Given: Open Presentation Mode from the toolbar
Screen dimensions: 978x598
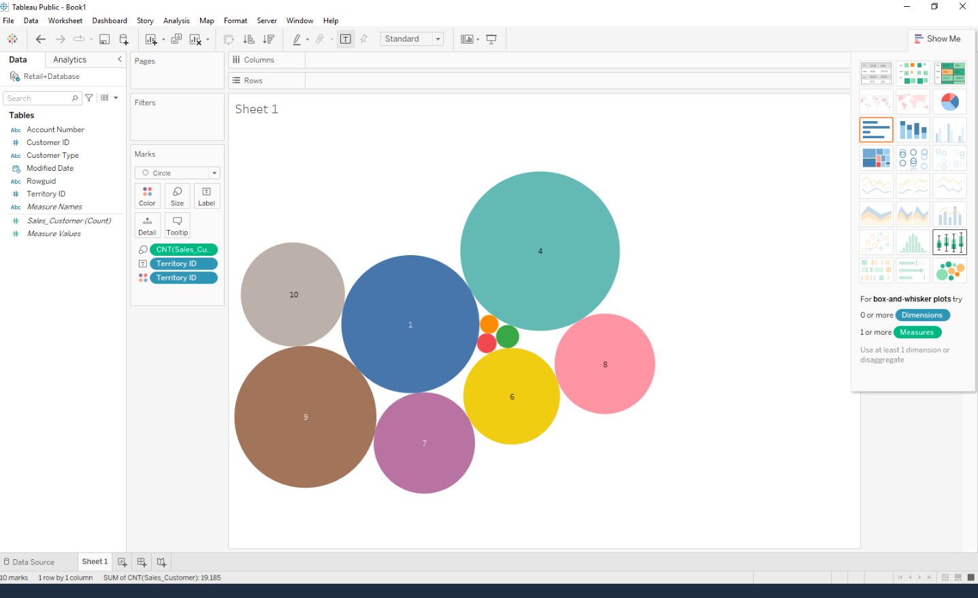Looking at the screenshot, I should 491,39.
